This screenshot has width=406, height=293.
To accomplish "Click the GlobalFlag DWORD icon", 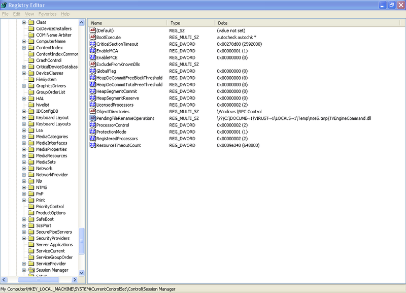I will (x=93, y=71).
